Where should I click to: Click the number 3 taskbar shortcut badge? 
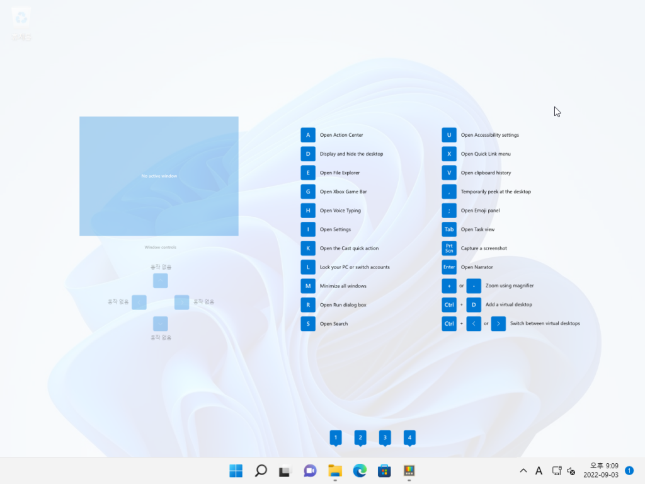tap(385, 437)
